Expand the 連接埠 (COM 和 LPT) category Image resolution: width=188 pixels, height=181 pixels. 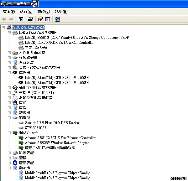[x=9, y=93]
